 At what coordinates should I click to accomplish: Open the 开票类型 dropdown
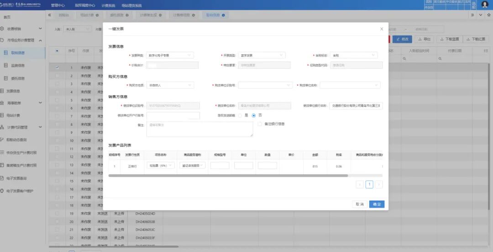point(262,55)
